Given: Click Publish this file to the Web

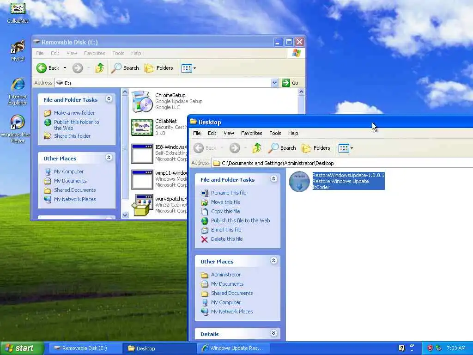Looking at the screenshot, I should coord(240,220).
